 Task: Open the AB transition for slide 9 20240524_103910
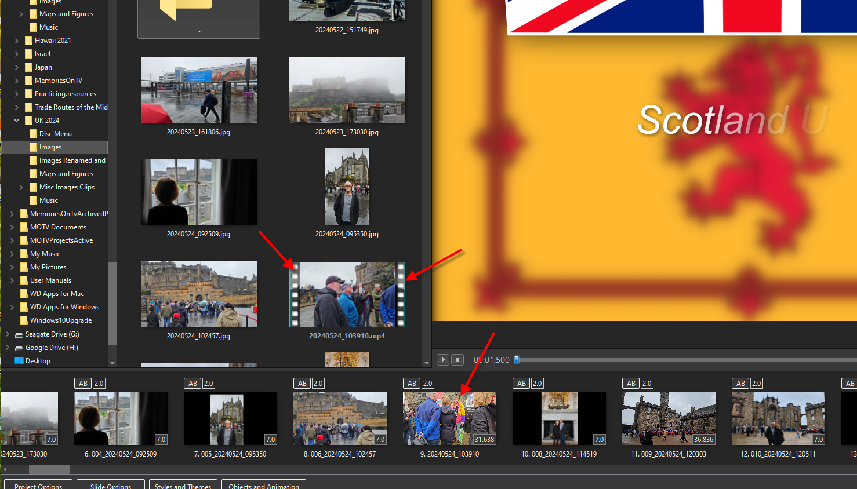click(x=412, y=384)
